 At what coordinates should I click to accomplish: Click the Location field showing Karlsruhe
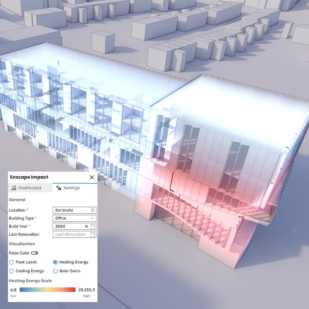point(71,210)
